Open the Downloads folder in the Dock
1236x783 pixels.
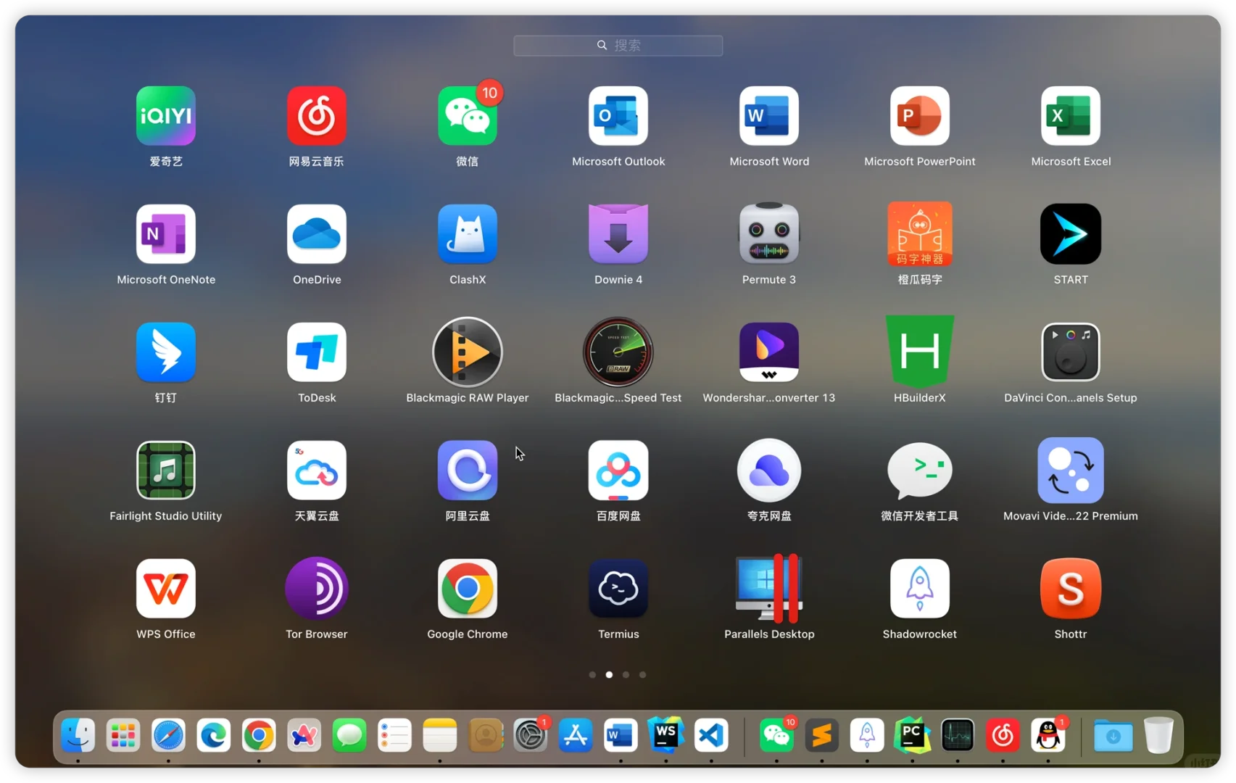(1113, 736)
